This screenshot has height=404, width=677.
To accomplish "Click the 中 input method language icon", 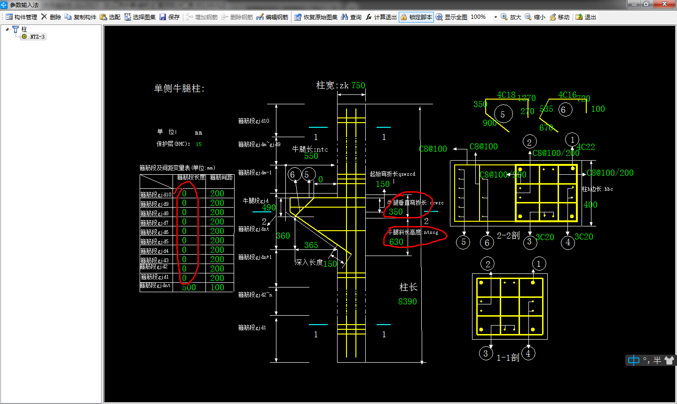I will 634,360.
